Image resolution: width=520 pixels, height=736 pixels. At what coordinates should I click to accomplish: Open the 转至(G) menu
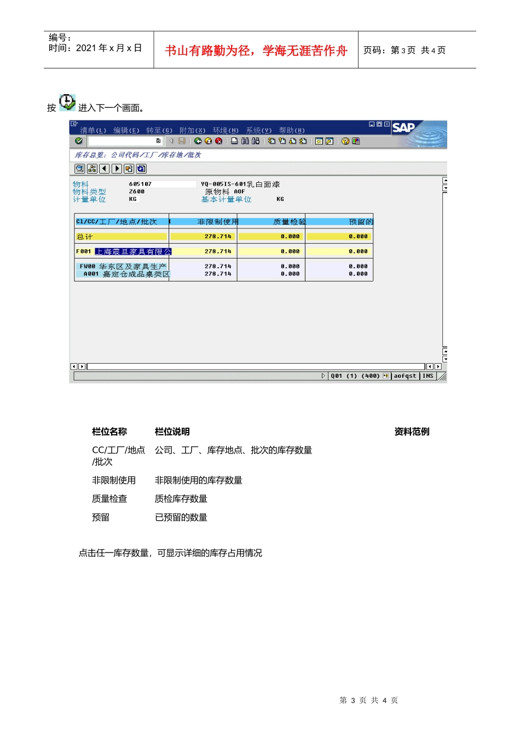coord(159,130)
